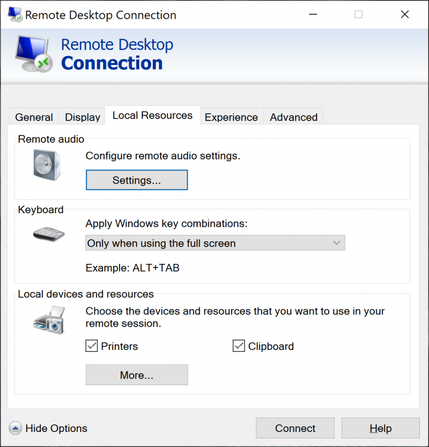The width and height of the screenshot is (429, 447).
Task: Click the More... devices button
Action: point(137,375)
